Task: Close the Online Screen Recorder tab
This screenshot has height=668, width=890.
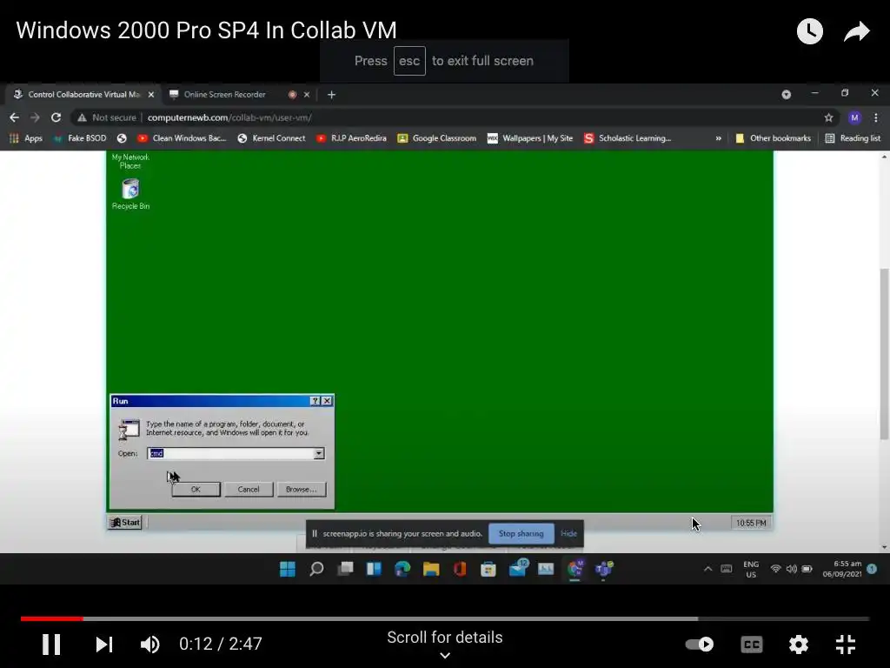Action: click(x=307, y=95)
